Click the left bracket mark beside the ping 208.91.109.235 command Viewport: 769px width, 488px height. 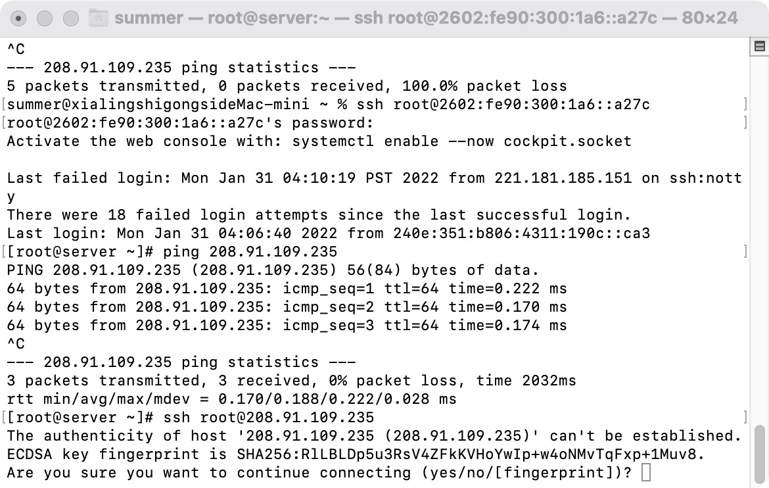pos(4,251)
